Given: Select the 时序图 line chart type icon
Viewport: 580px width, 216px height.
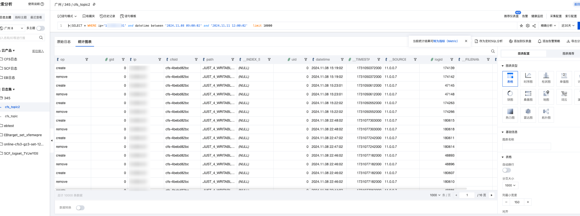Looking at the screenshot, I should pos(528,78).
